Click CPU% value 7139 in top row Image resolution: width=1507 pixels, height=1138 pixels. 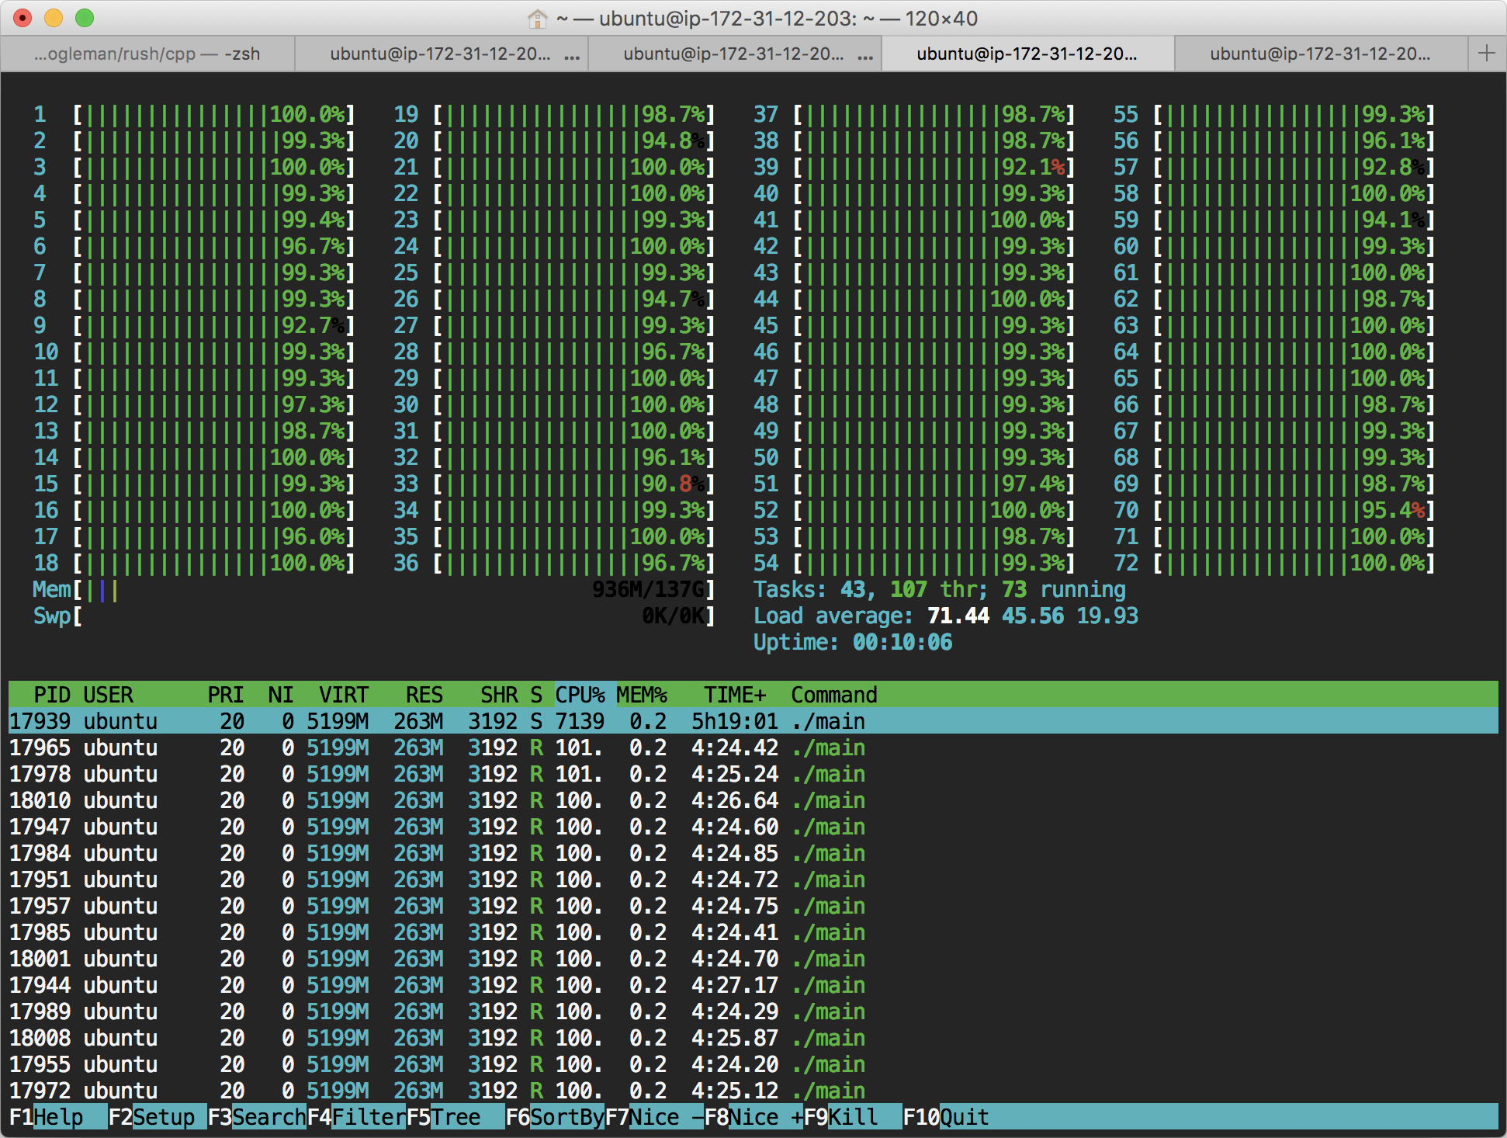580,721
